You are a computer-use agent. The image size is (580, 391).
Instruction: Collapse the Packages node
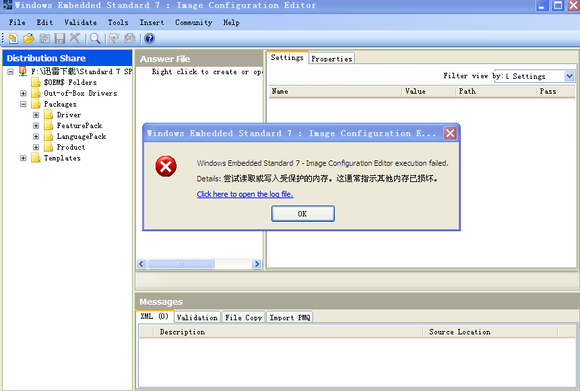tap(24, 104)
